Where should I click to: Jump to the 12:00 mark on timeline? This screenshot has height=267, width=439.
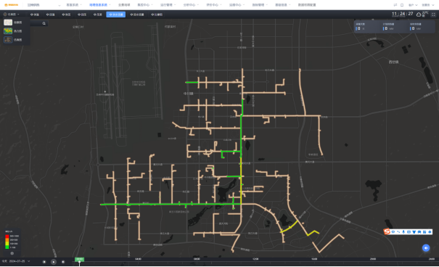[255, 259]
